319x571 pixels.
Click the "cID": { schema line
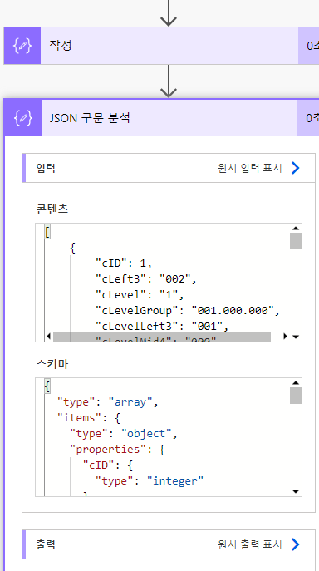108,465
